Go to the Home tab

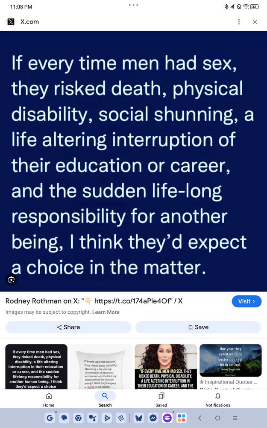coord(49,399)
